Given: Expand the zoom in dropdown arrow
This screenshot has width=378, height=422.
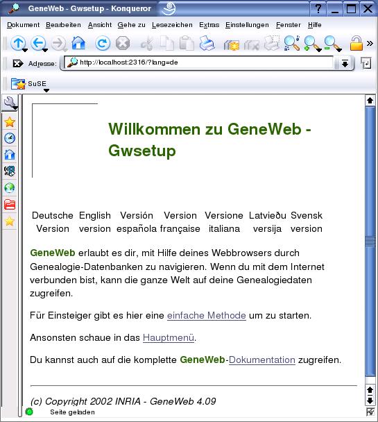Looking at the screenshot, I should [x=319, y=50].
